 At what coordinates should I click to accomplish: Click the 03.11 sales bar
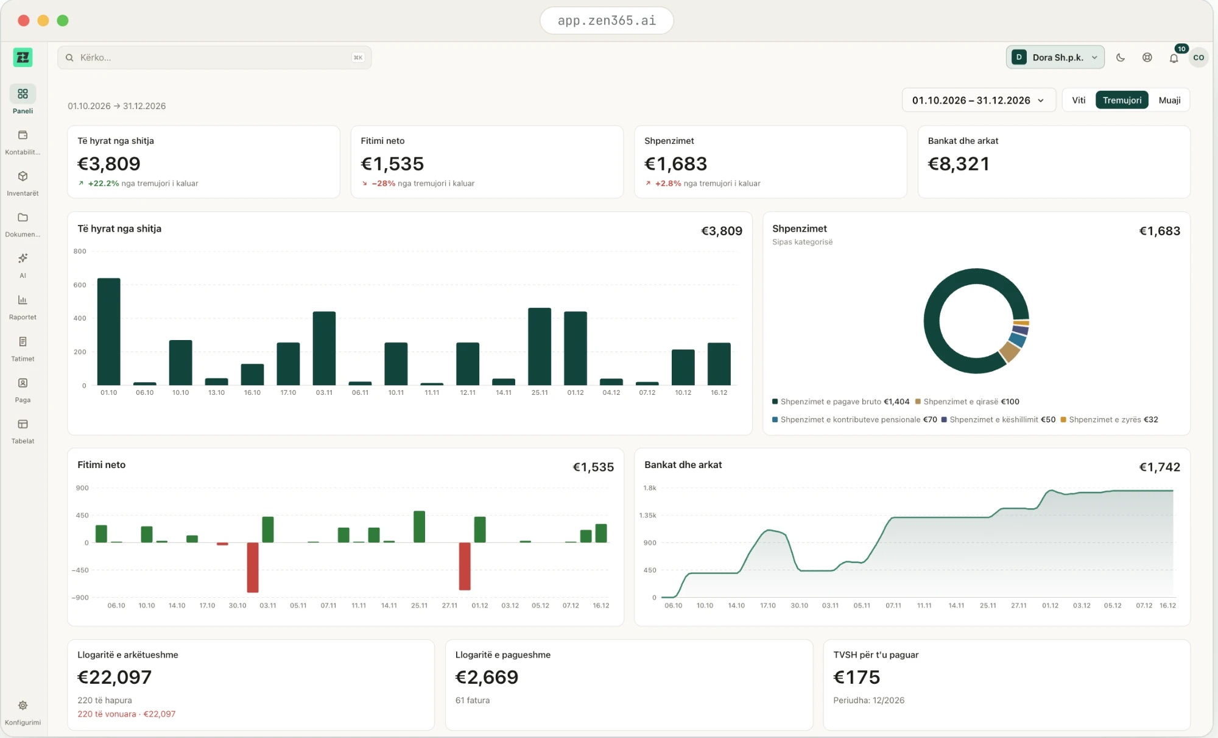coord(324,348)
